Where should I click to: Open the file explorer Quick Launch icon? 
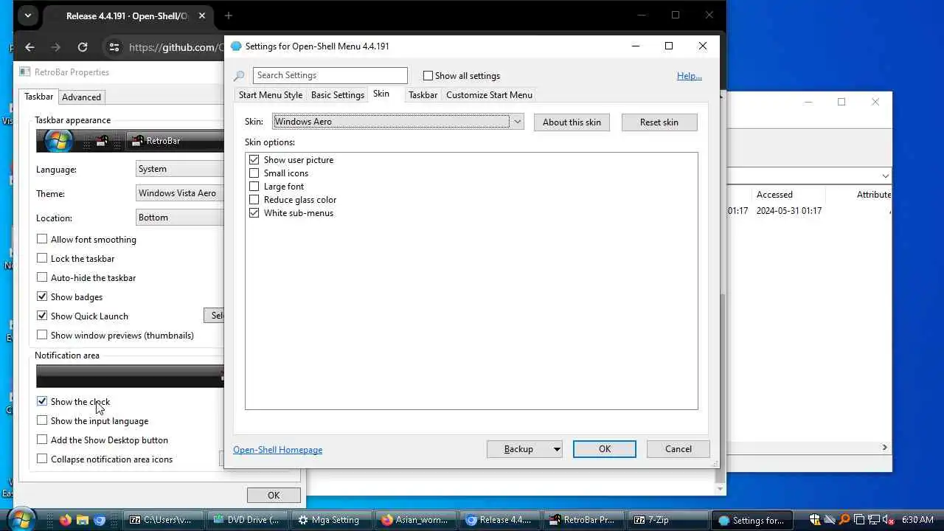pos(83,520)
